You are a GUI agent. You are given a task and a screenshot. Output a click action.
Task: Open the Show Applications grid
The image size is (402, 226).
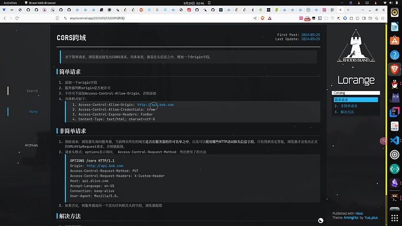click(394, 218)
